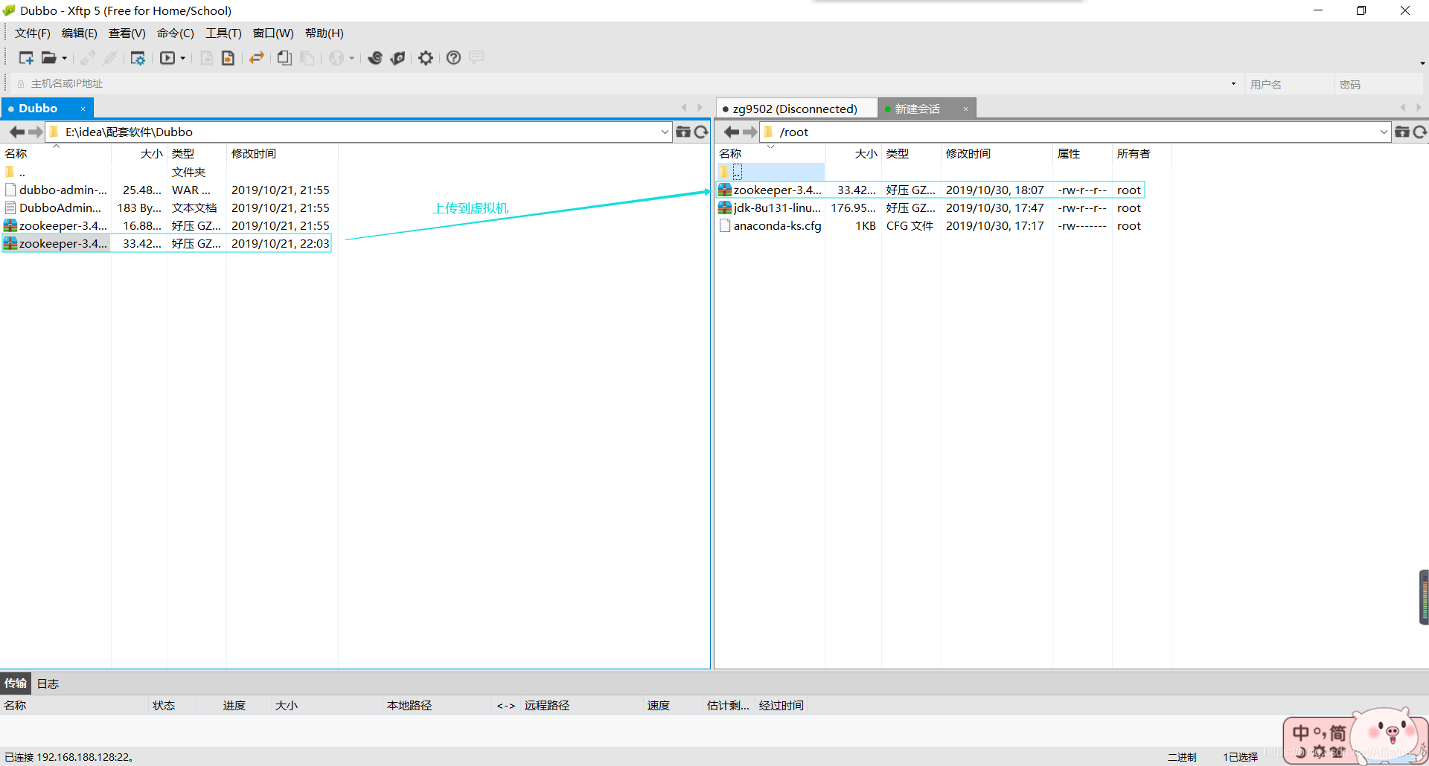
Task: Expand the terminal icon dropdown arrow
Action: point(183,58)
